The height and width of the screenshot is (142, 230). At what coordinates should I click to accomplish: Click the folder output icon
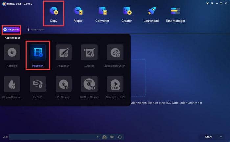pyautogui.click(x=112, y=137)
